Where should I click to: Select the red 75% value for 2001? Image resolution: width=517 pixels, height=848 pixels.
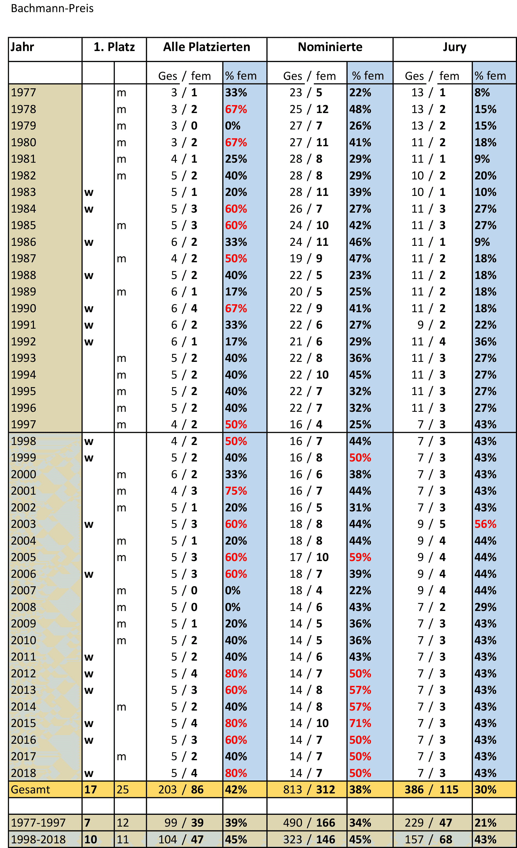[x=236, y=491]
